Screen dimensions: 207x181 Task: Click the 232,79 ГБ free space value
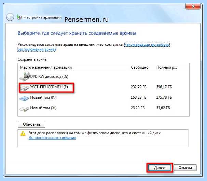click(x=139, y=87)
